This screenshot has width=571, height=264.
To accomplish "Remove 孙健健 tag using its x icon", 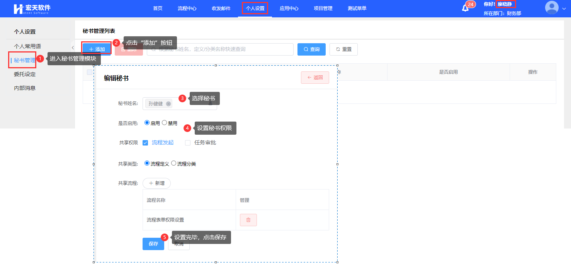I will pyautogui.click(x=168, y=104).
